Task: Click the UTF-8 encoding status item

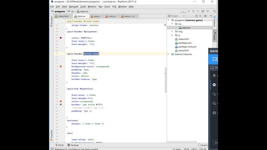Action: [202, 149]
